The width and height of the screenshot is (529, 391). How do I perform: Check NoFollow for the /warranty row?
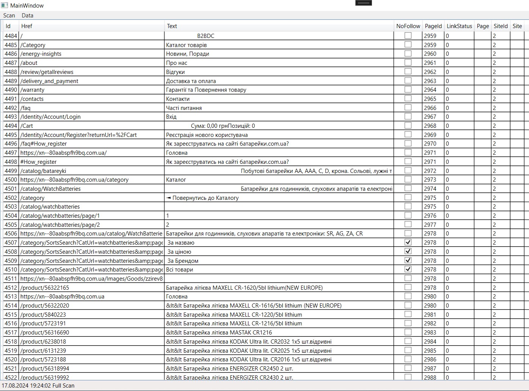point(408,90)
